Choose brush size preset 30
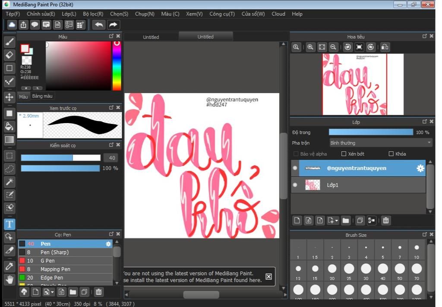The width and height of the screenshot is (442, 307). 366,271
